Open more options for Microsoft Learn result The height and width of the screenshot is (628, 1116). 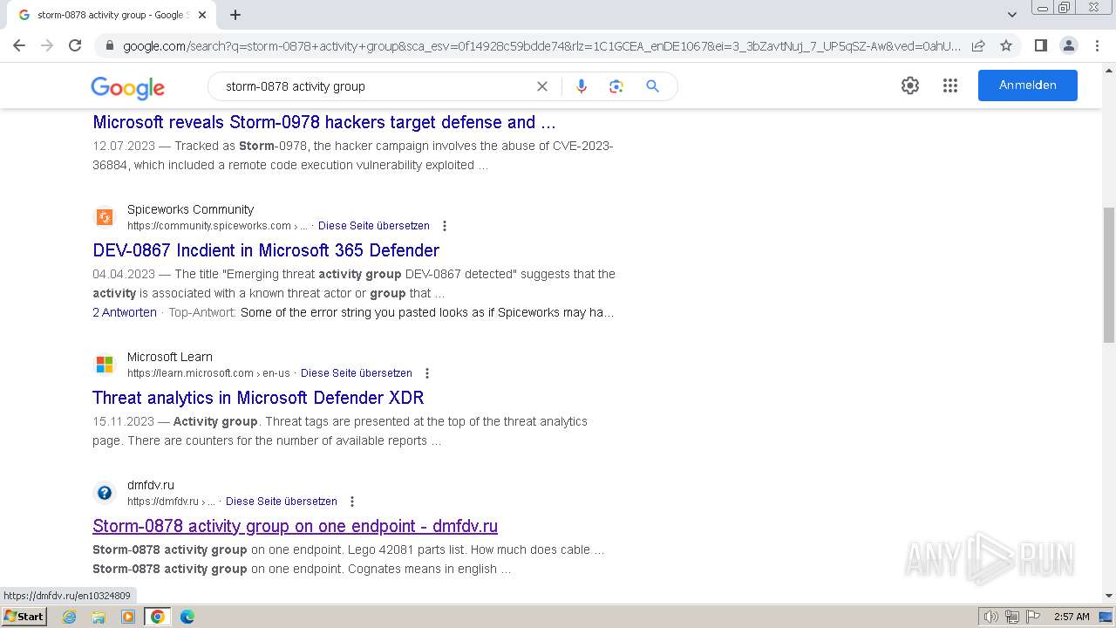click(x=427, y=373)
